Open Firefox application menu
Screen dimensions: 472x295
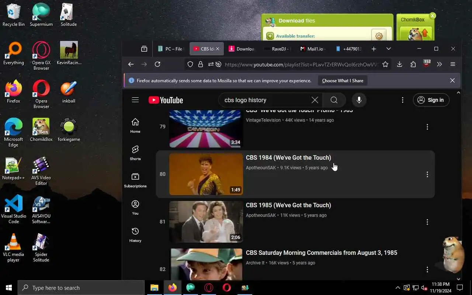click(x=453, y=64)
